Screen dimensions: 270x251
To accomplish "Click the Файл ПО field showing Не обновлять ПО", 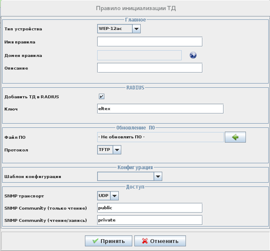I will pyautogui.click(x=160, y=137).
